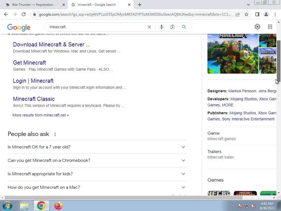Screen dimensions: 281x211
Task: Open the Google apps grid
Action: 270,27
